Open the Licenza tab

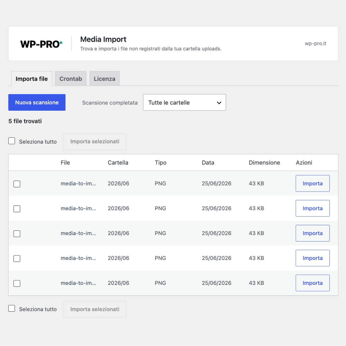[104, 79]
